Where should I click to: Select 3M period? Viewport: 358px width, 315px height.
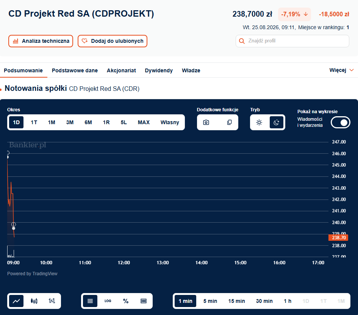point(70,122)
